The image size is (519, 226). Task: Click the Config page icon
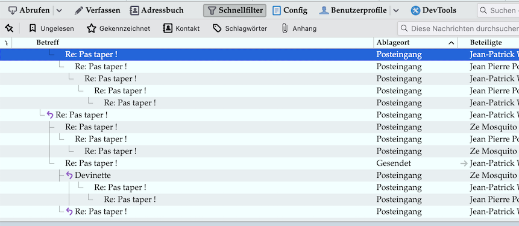[277, 11]
